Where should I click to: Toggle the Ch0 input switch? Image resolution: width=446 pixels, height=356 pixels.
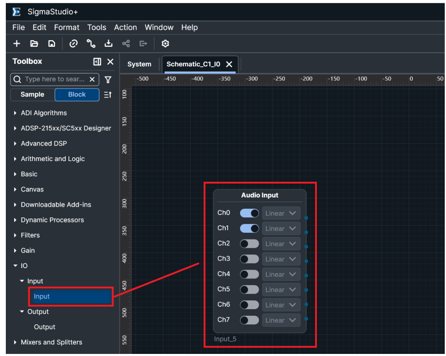pos(250,213)
